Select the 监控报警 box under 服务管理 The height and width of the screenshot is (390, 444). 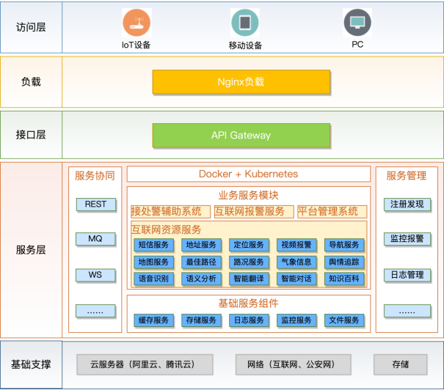click(407, 239)
